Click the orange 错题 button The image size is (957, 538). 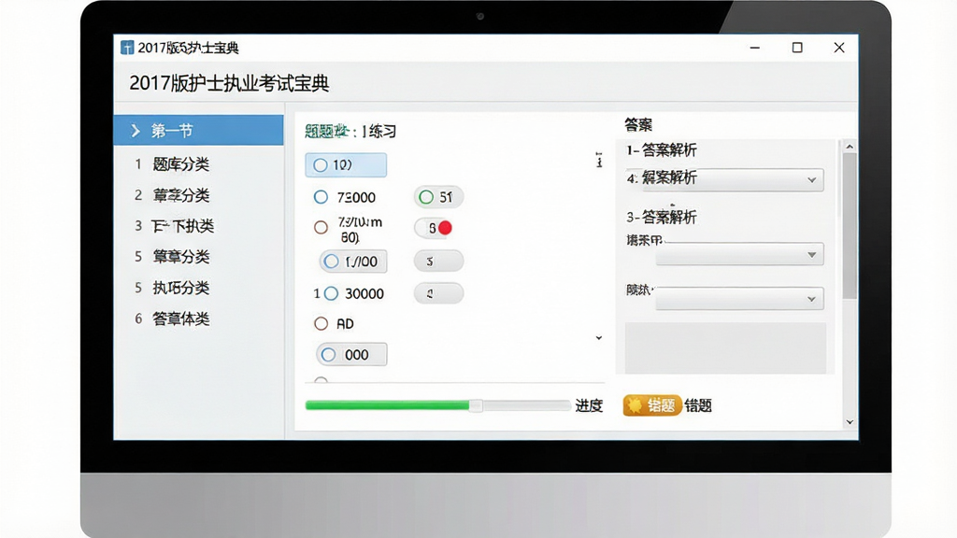click(651, 405)
